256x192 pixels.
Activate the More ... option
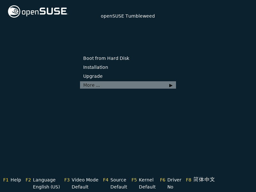[91, 85]
